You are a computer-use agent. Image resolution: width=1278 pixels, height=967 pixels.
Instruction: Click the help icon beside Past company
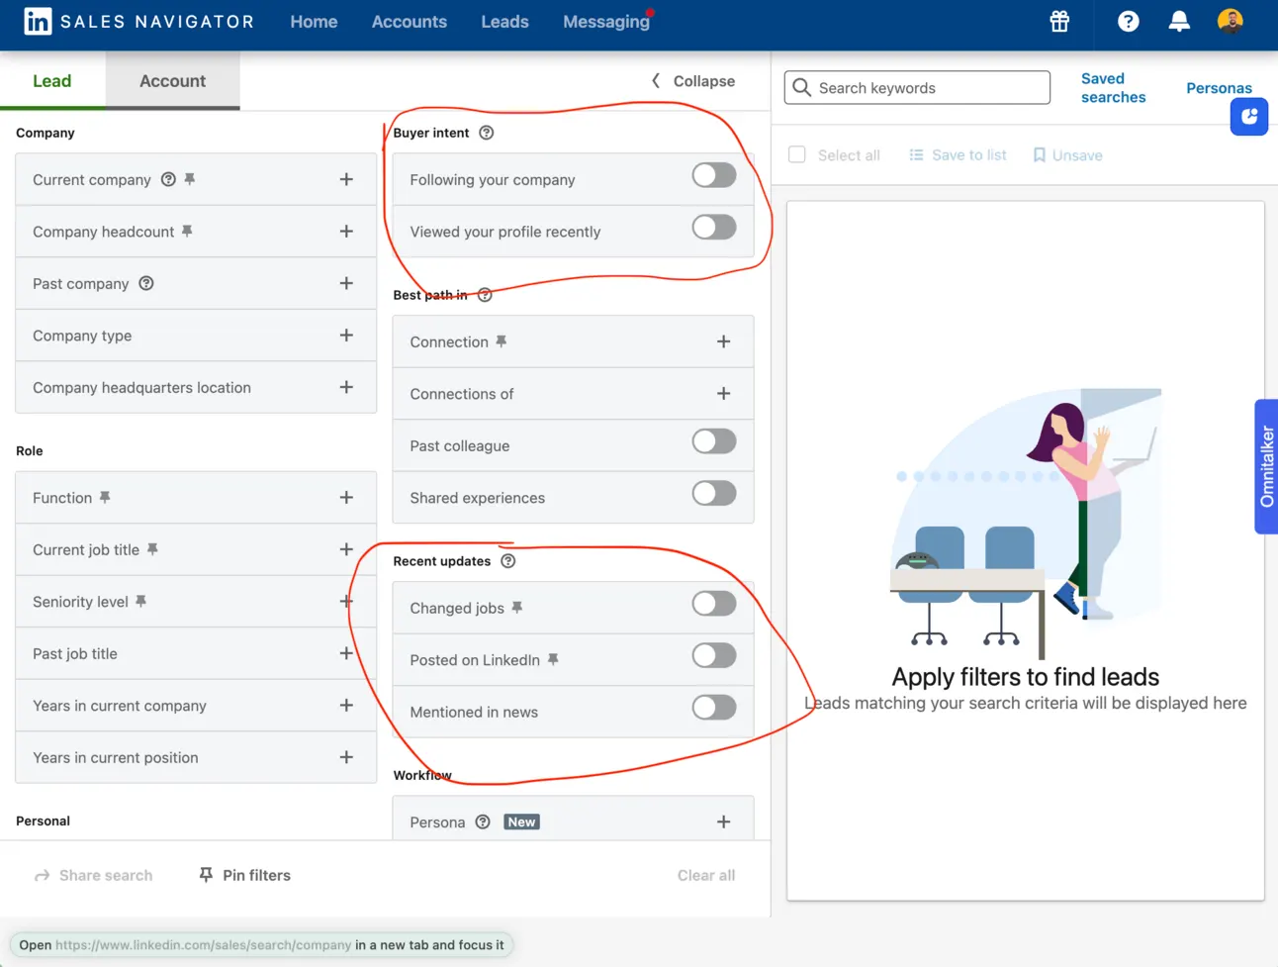tap(146, 283)
